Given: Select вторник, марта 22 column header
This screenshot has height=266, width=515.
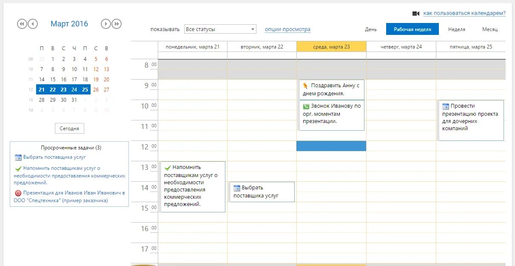Looking at the screenshot, I should [262, 47].
